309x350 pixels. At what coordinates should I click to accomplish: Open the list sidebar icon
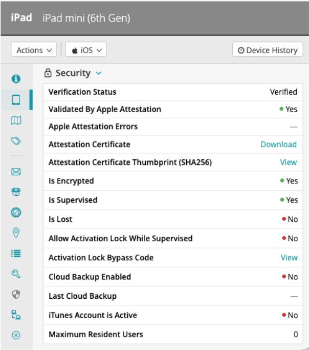pos(16,254)
